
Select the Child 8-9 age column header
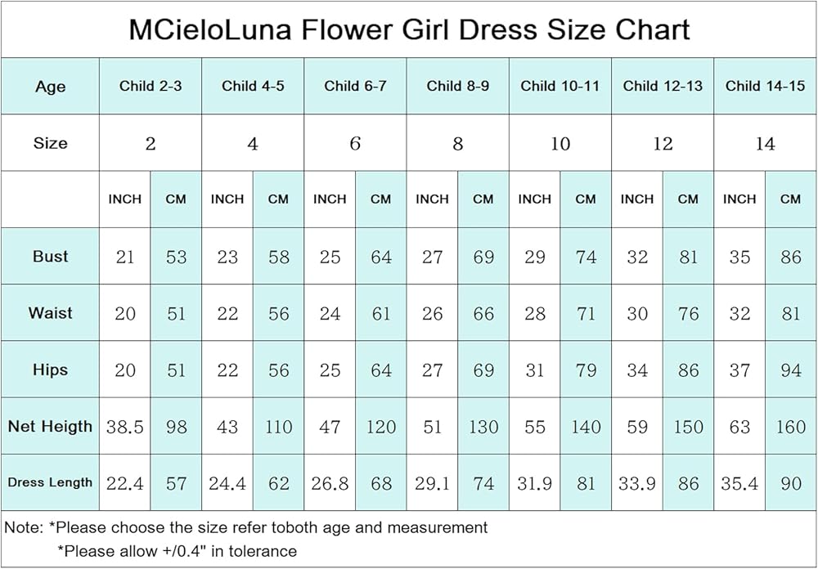[458, 86]
